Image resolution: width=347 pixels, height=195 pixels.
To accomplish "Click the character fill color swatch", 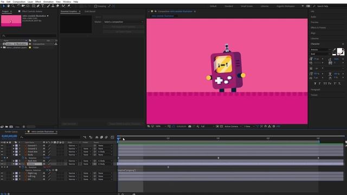I will [339, 50].
